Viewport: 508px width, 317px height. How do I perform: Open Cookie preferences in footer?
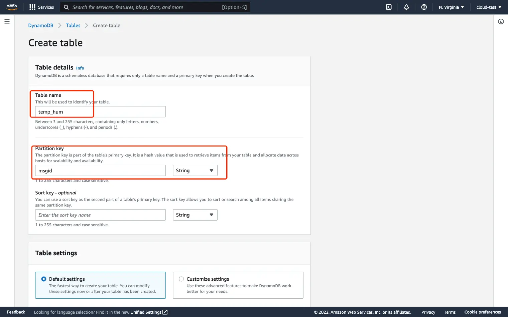[x=483, y=312]
